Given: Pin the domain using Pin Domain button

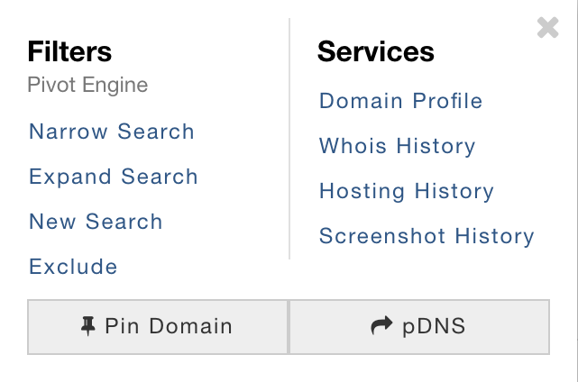Looking at the screenshot, I should (158, 327).
